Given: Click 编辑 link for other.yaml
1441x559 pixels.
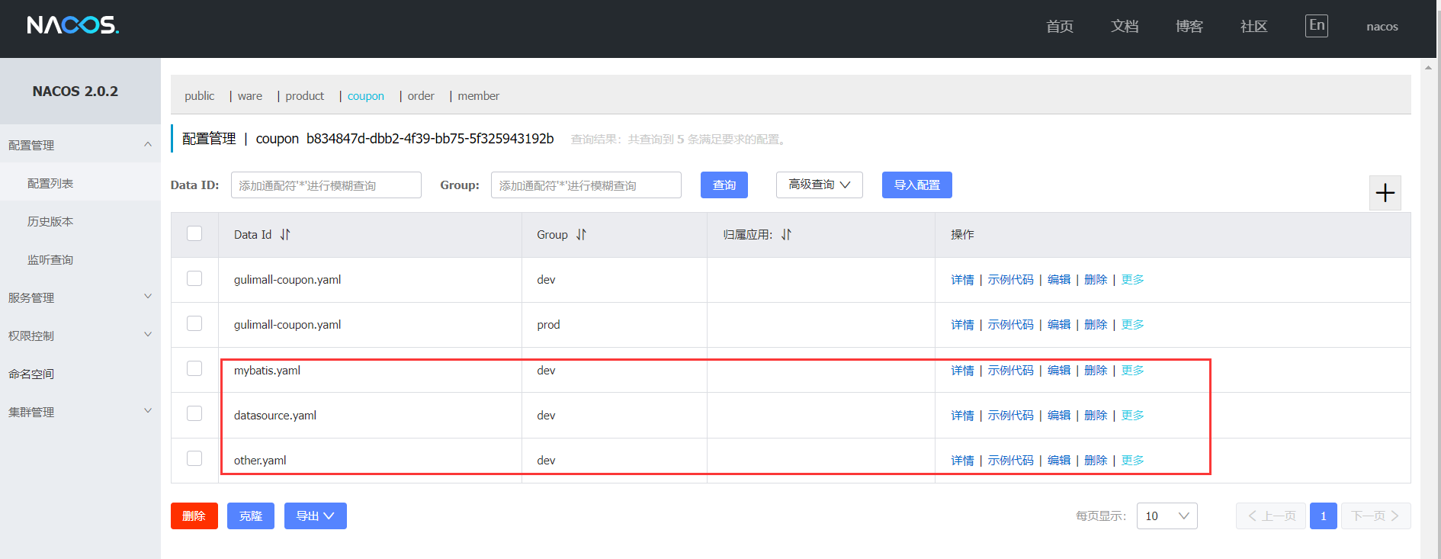Looking at the screenshot, I should (x=1058, y=461).
